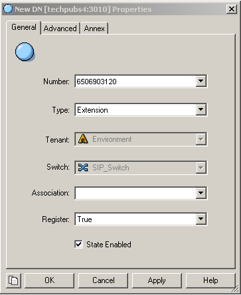Click the Environment tenant warning icon
The image size is (241, 295).
pyautogui.click(x=83, y=139)
